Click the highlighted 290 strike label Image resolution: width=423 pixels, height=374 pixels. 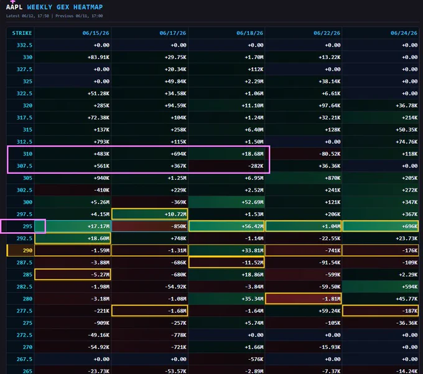[27, 250]
